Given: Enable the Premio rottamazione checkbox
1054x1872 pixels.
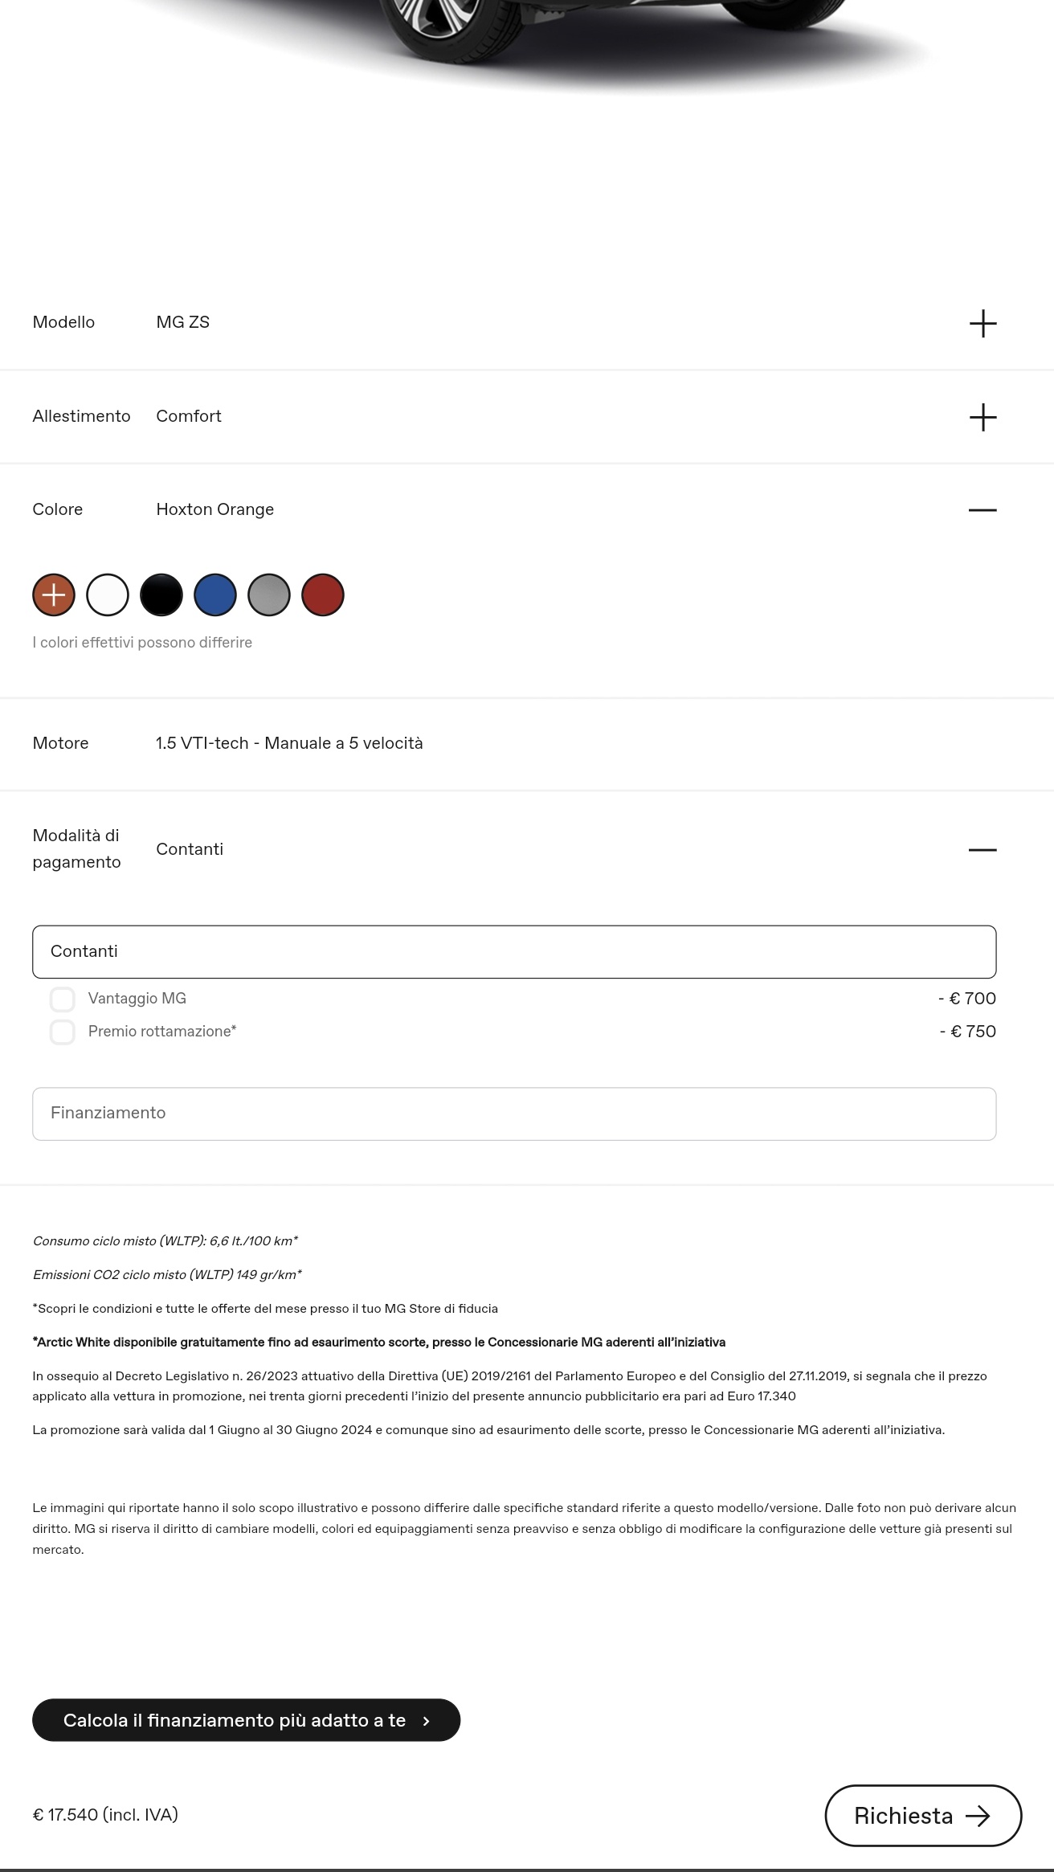Looking at the screenshot, I should (x=63, y=1032).
